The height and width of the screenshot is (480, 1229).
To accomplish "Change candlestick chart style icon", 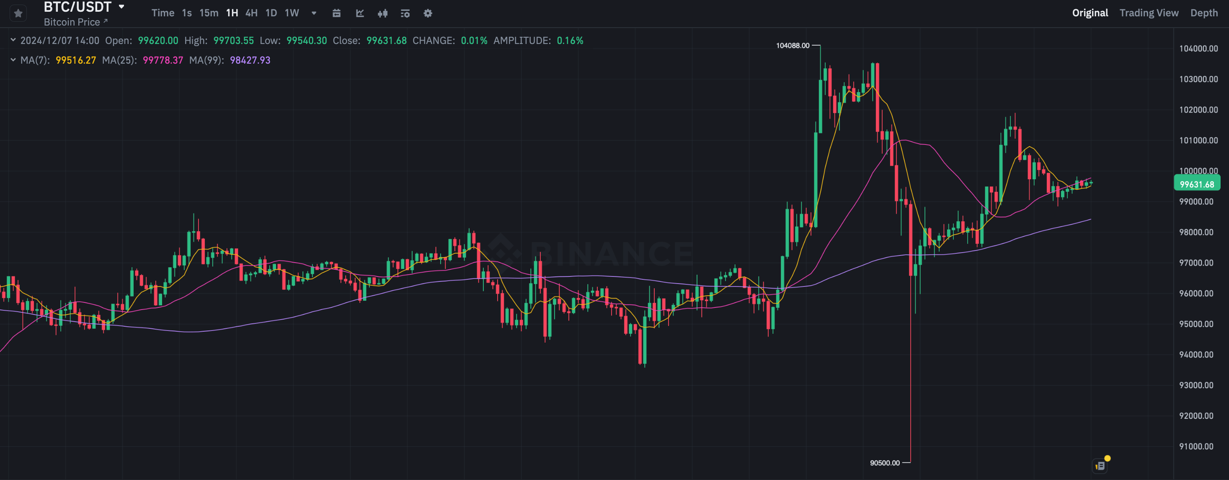I will pos(382,13).
